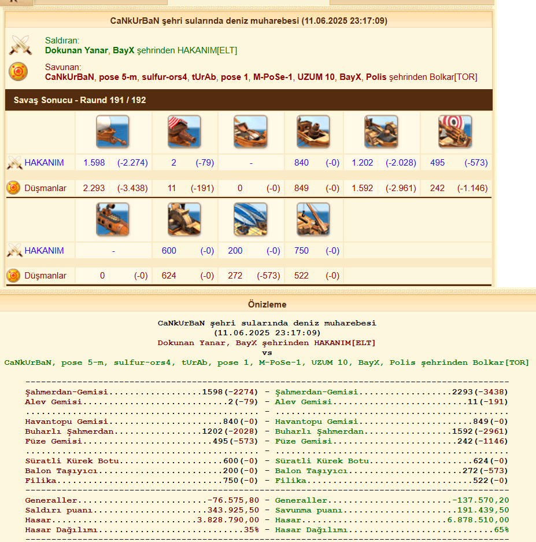Click the Önizleme section header
This screenshot has height=542, width=536.
pos(267,305)
